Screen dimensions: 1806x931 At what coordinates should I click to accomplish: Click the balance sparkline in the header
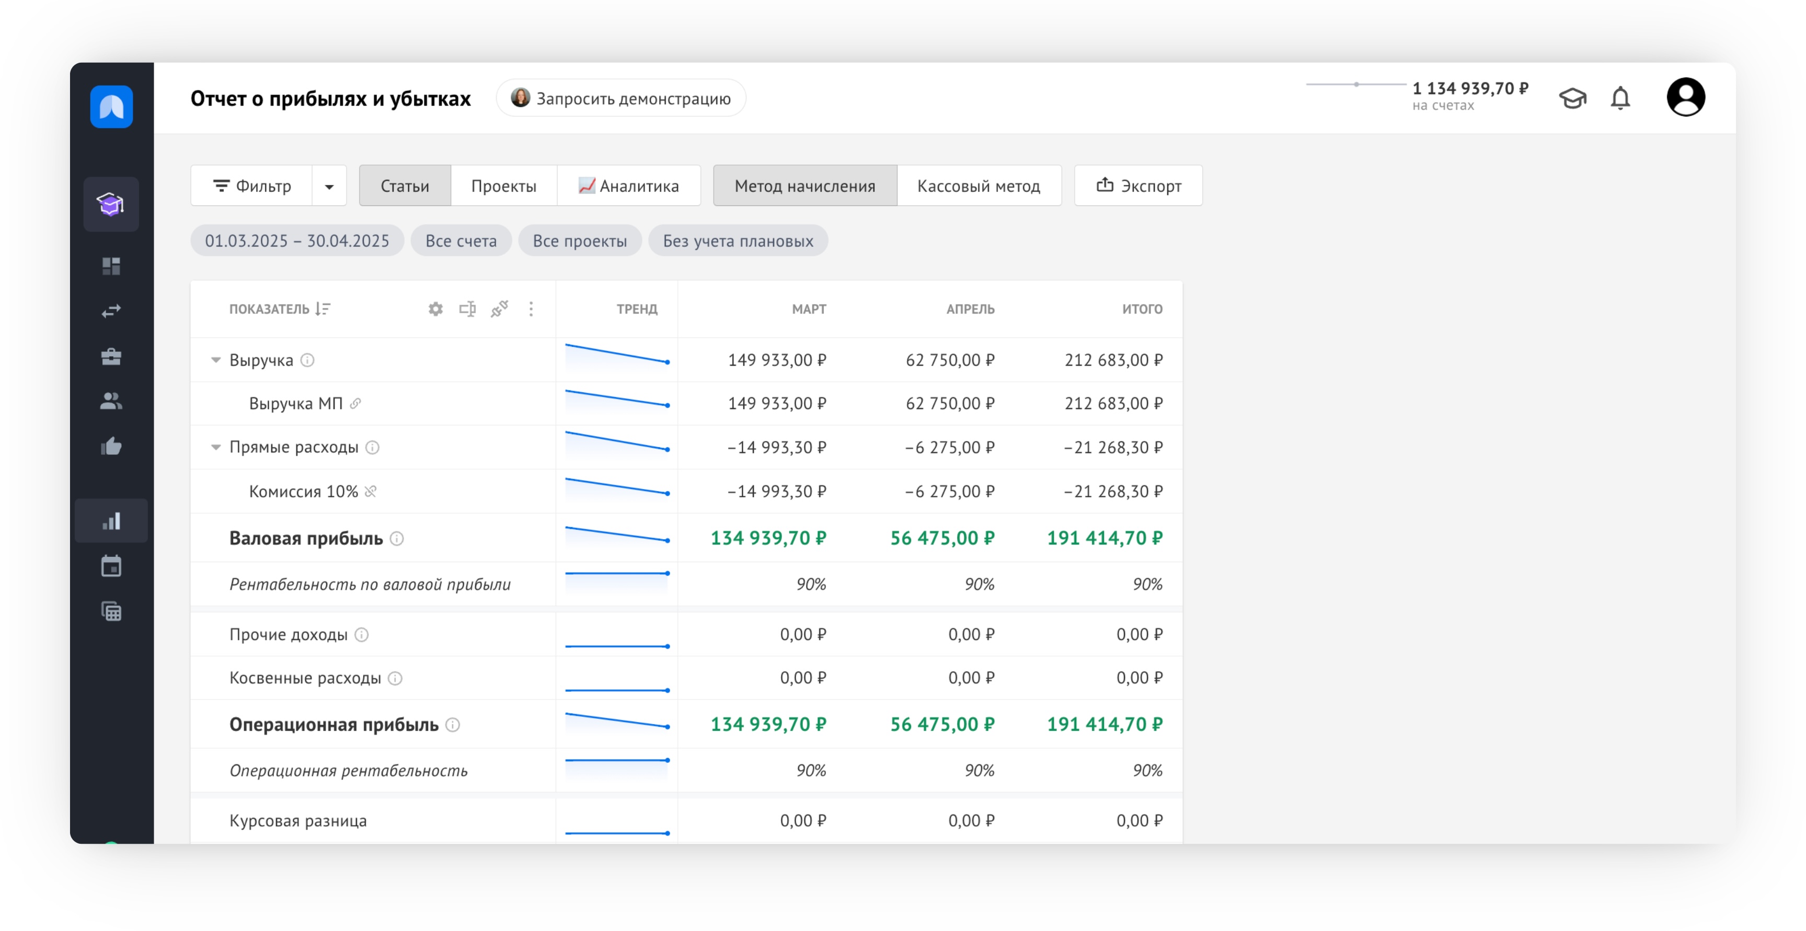click(x=1355, y=84)
